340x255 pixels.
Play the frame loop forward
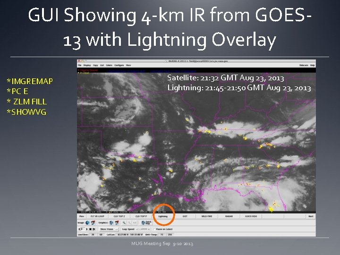[x=87, y=229]
